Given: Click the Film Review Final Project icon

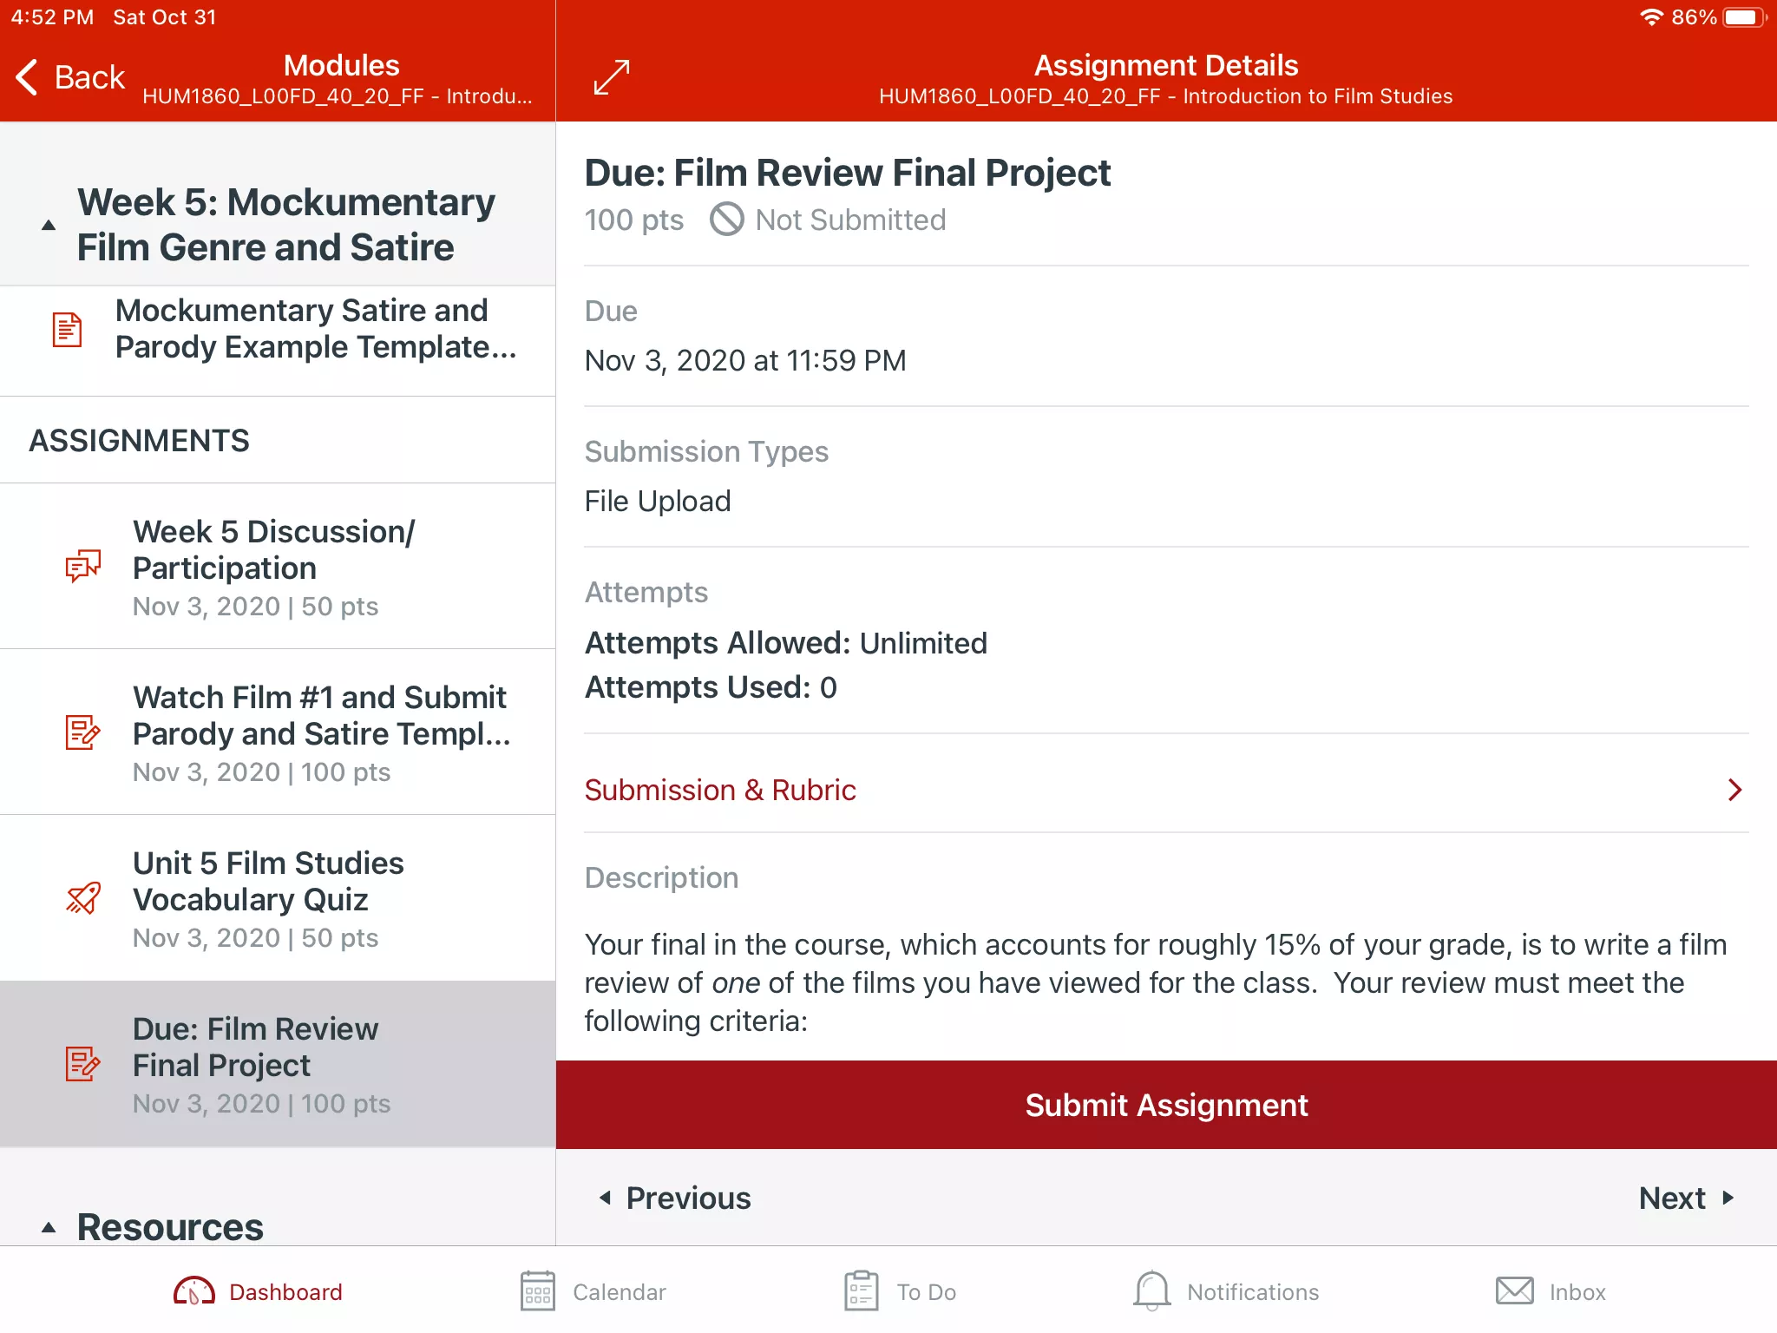Looking at the screenshot, I should (83, 1064).
